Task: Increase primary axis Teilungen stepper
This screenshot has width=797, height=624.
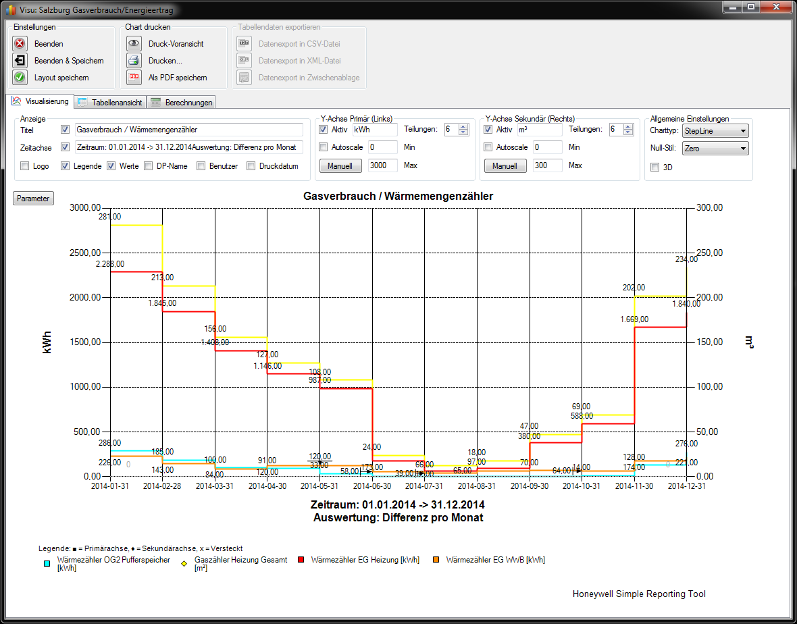Action: [463, 127]
